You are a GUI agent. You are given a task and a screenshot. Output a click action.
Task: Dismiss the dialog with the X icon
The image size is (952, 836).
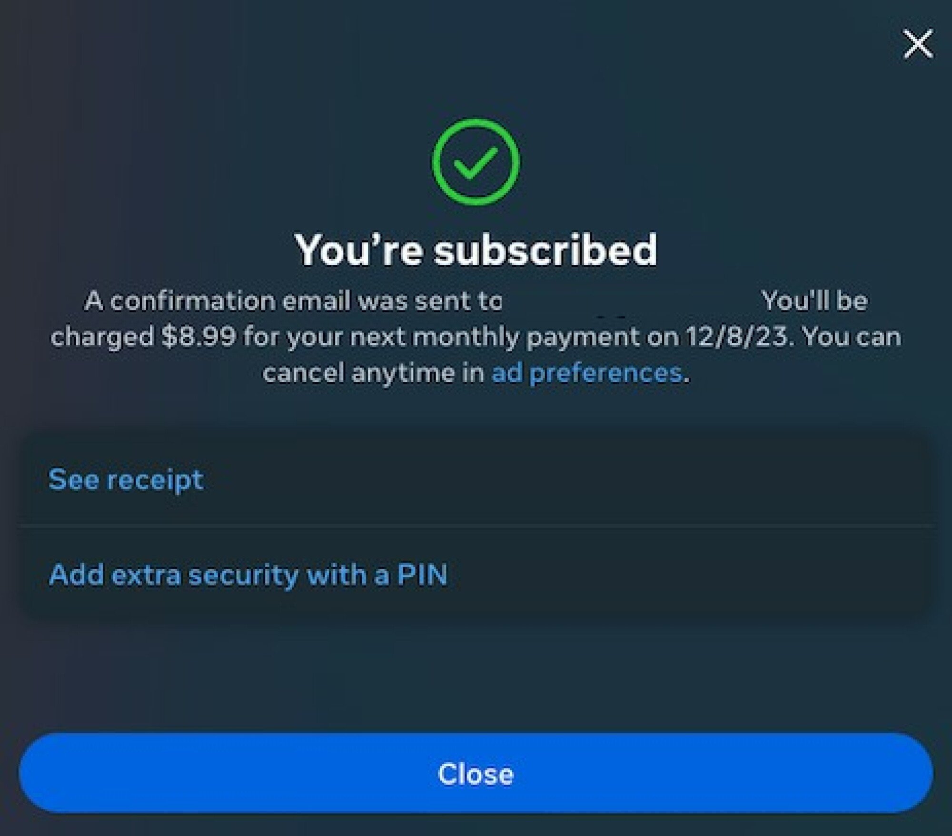point(918,44)
